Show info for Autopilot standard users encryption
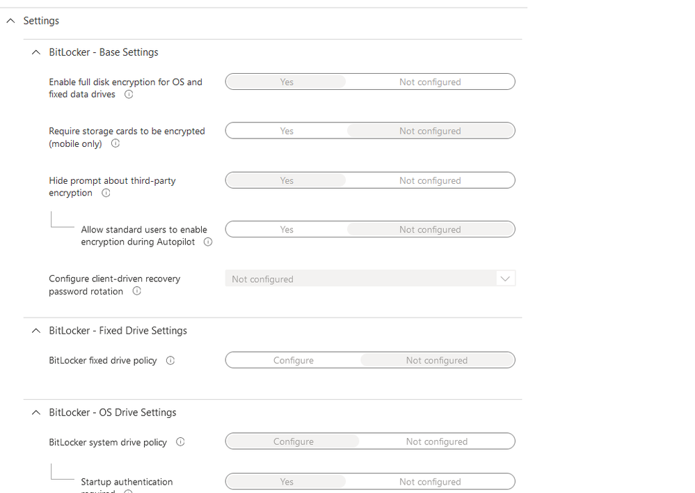695x493 pixels. [207, 242]
